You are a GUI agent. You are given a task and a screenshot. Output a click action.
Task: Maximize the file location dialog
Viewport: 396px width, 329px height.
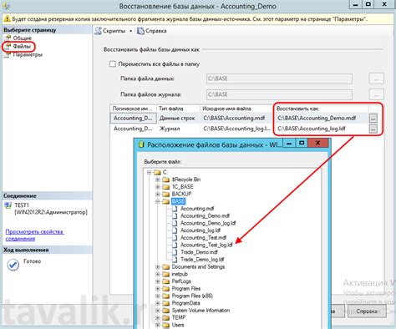(302, 143)
